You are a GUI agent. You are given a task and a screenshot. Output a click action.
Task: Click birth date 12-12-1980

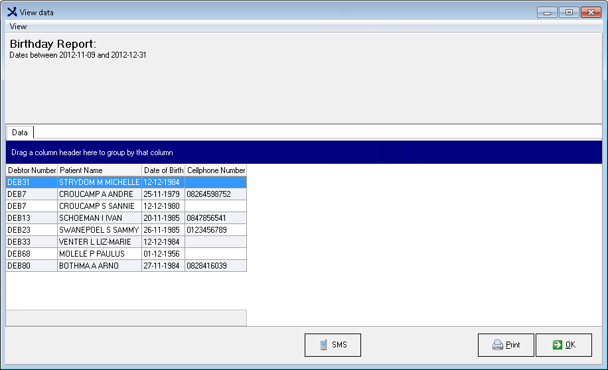(163, 206)
